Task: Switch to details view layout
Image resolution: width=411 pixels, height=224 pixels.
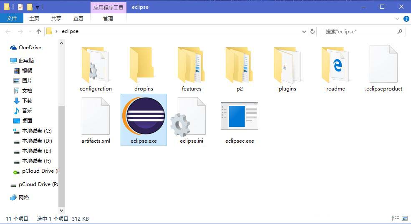Action: coord(395,218)
